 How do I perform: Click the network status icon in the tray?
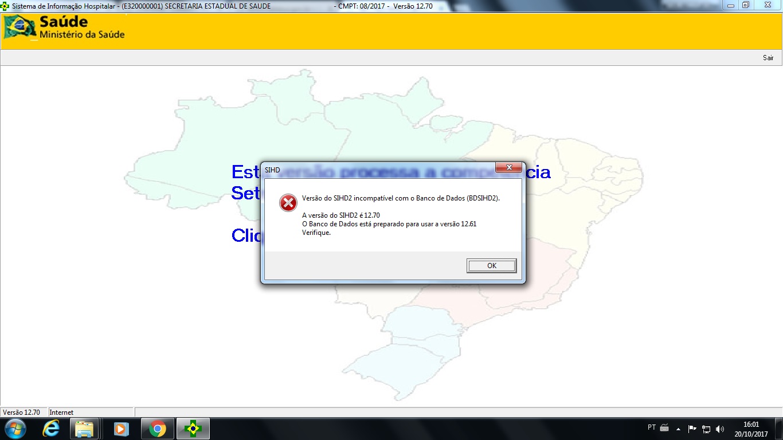pyautogui.click(x=706, y=429)
